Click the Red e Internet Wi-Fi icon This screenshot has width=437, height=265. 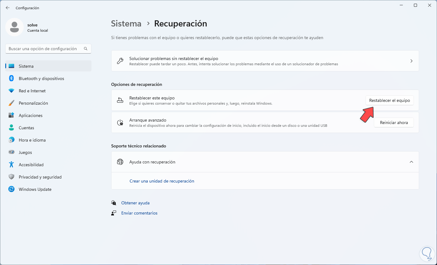[11, 91]
